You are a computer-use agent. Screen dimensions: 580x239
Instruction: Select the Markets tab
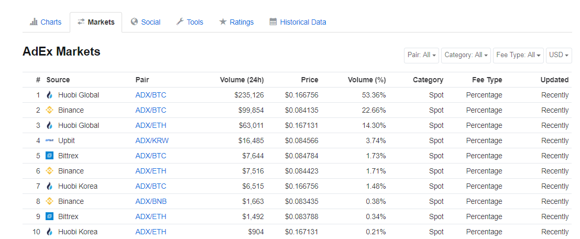(x=96, y=22)
